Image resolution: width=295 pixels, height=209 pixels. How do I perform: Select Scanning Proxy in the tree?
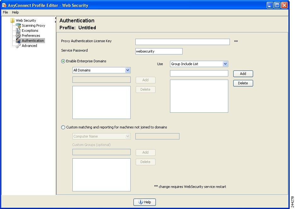click(x=33, y=25)
